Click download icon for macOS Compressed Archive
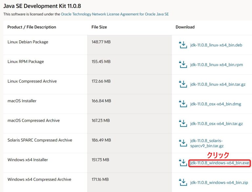252x192 pixels. click(182, 124)
